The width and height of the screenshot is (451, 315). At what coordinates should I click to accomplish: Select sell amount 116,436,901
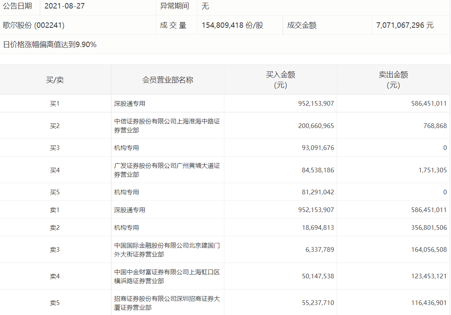click(429, 303)
